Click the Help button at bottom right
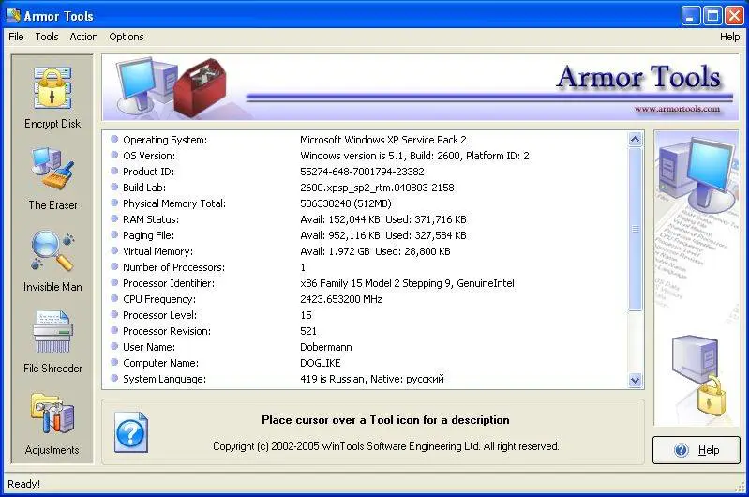 point(696,450)
